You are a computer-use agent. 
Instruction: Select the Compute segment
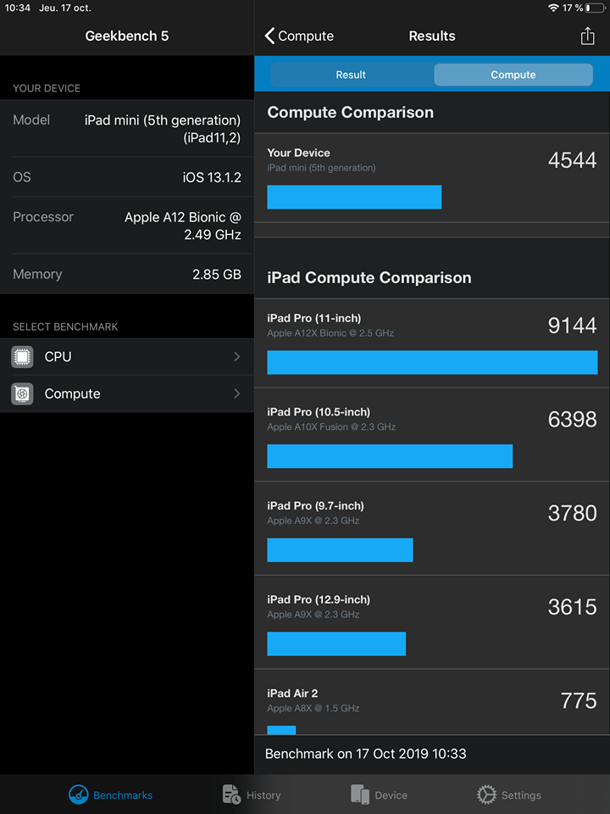pyautogui.click(x=513, y=75)
